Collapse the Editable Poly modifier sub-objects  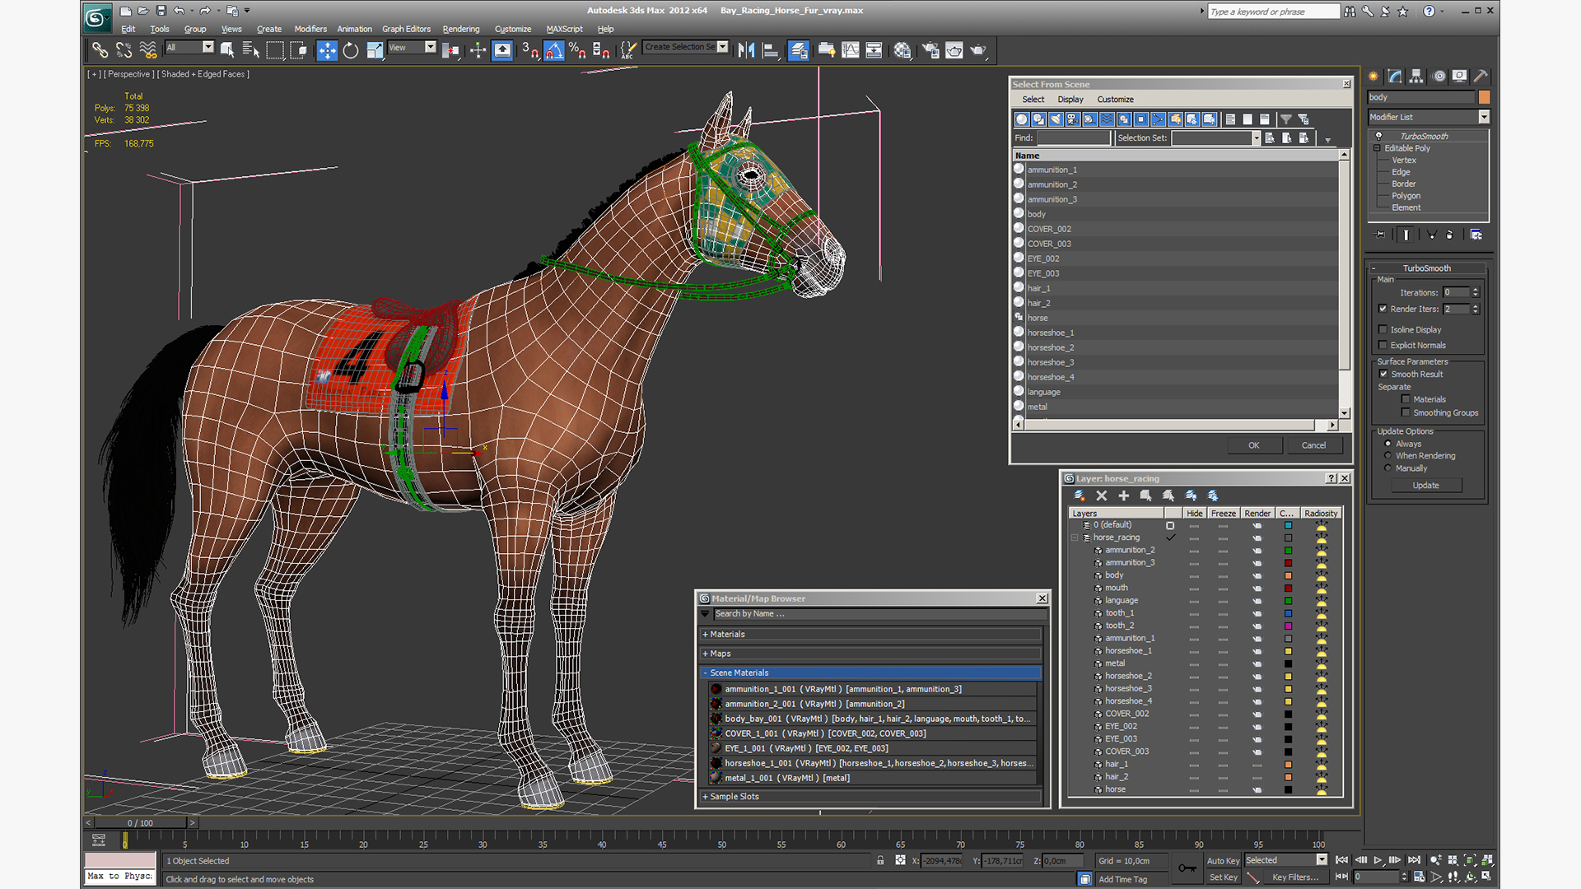(x=1377, y=148)
